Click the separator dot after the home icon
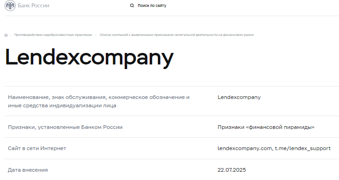 10,35
